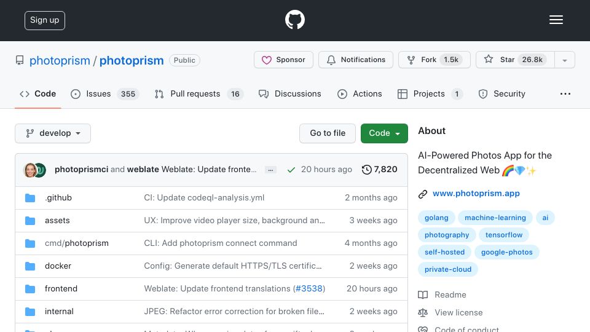Click the Notifications bell button
Viewport: 590px width, 332px height.
click(356, 60)
